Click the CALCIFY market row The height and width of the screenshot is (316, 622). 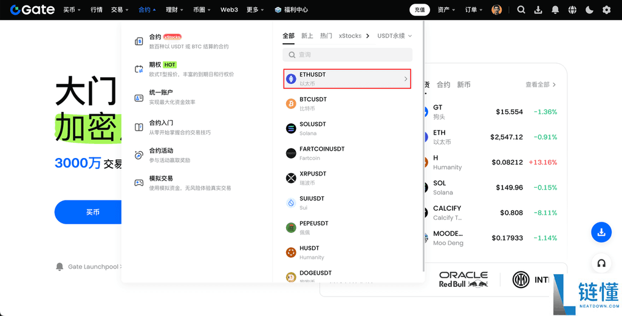click(490, 213)
